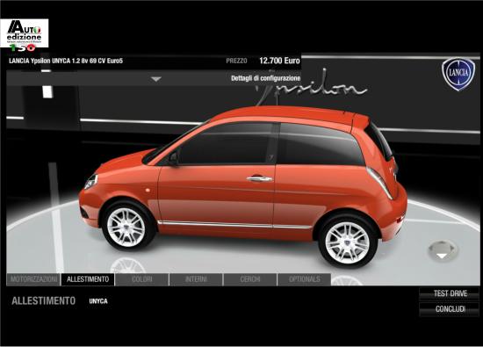Select the Allestimento tab
Screen dimensions: 483x347
(88, 279)
